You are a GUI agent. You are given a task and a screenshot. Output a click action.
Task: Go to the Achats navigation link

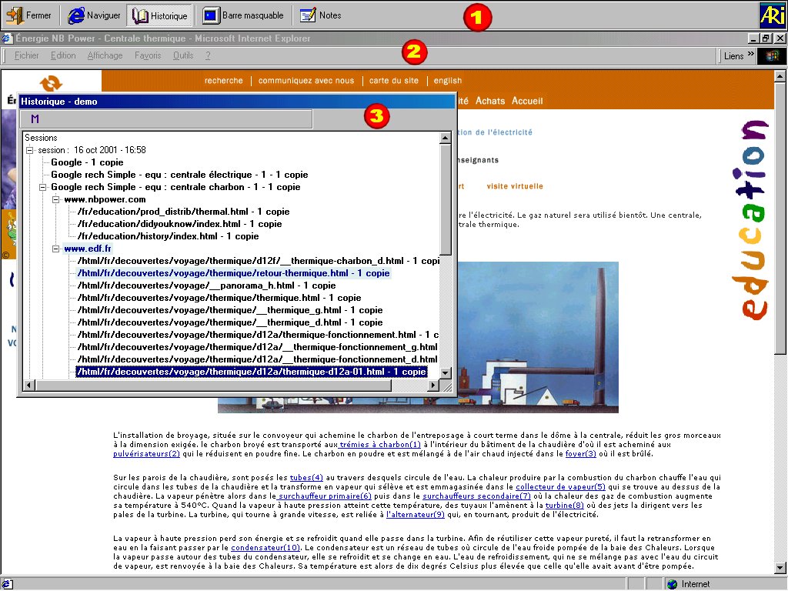490,101
